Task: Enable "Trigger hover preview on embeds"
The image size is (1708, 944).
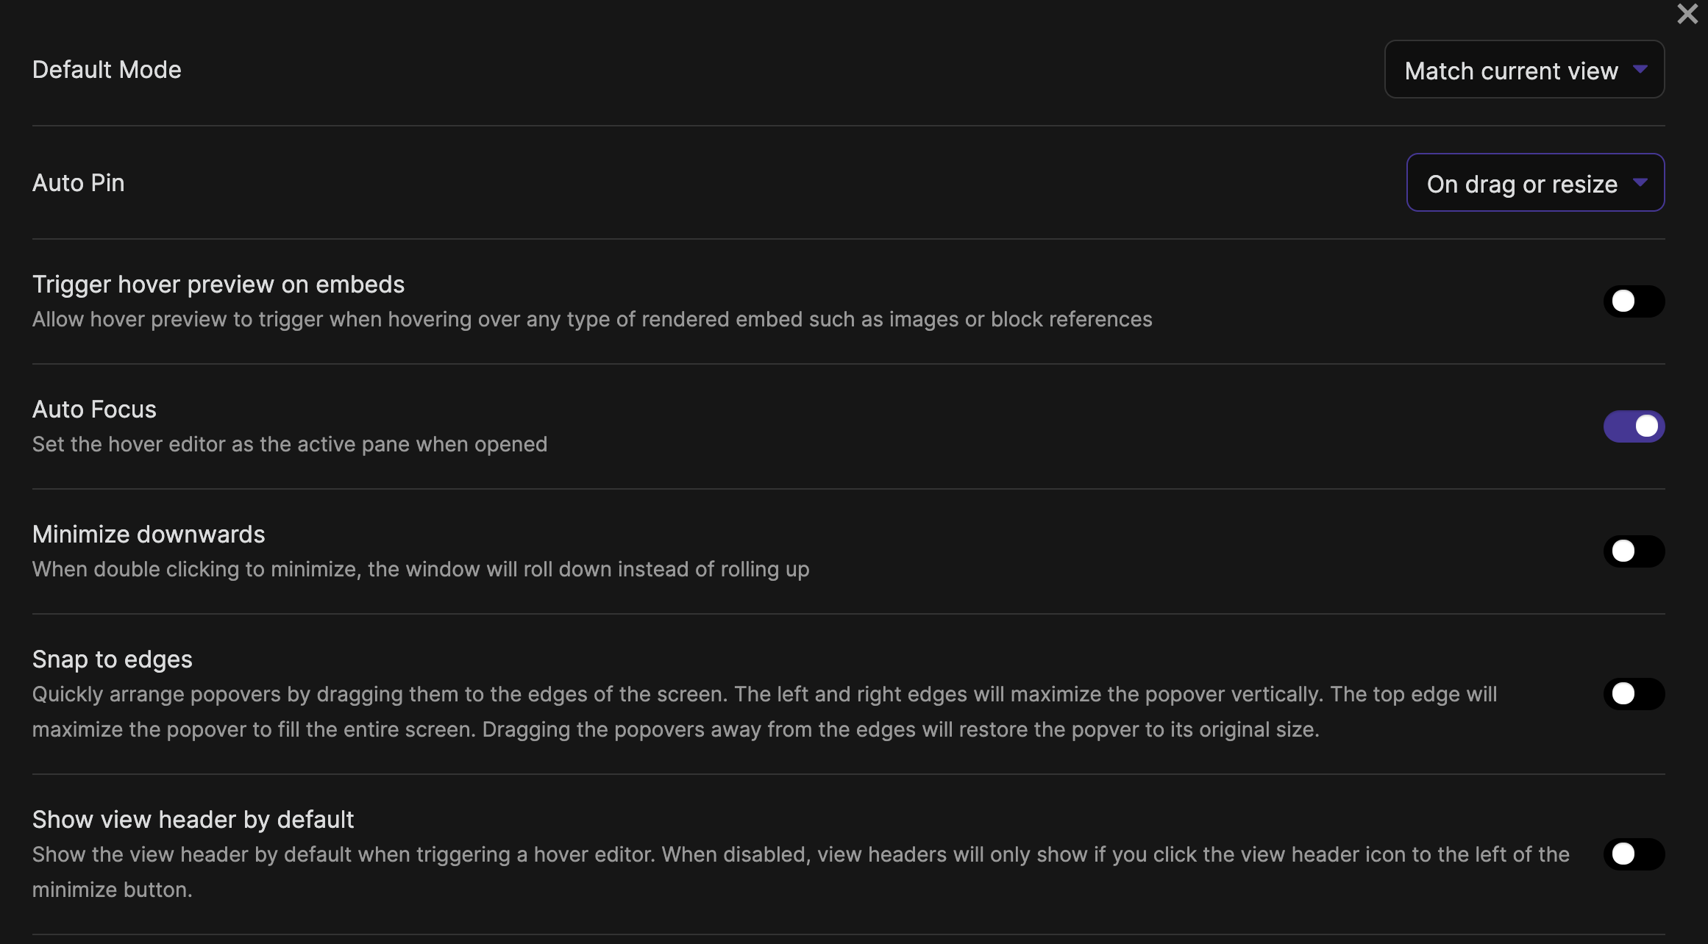Action: pyautogui.click(x=1634, y=301)
